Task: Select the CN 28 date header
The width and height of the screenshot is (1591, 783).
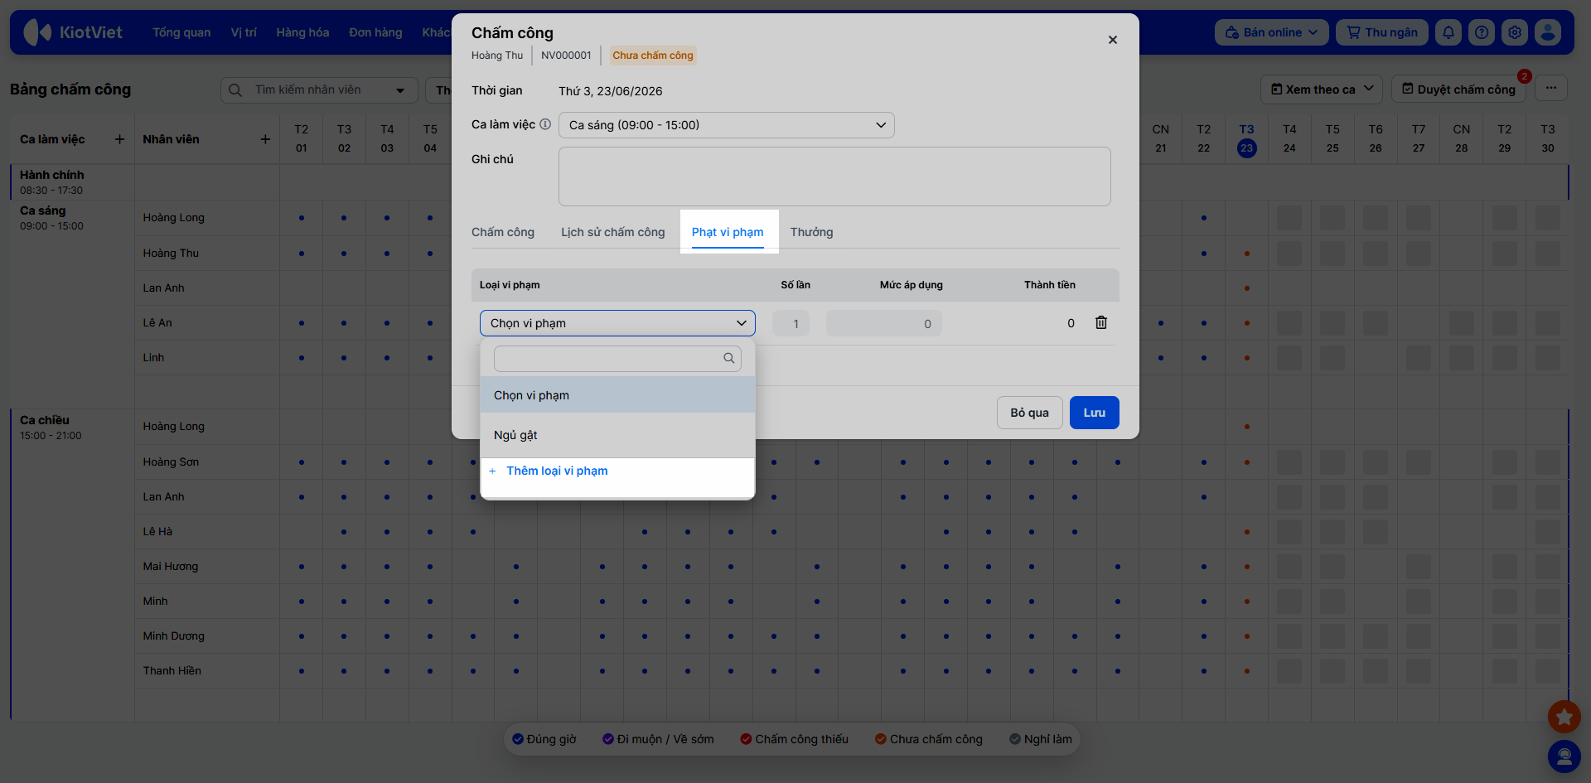Action: click(x=1462, y=139)
